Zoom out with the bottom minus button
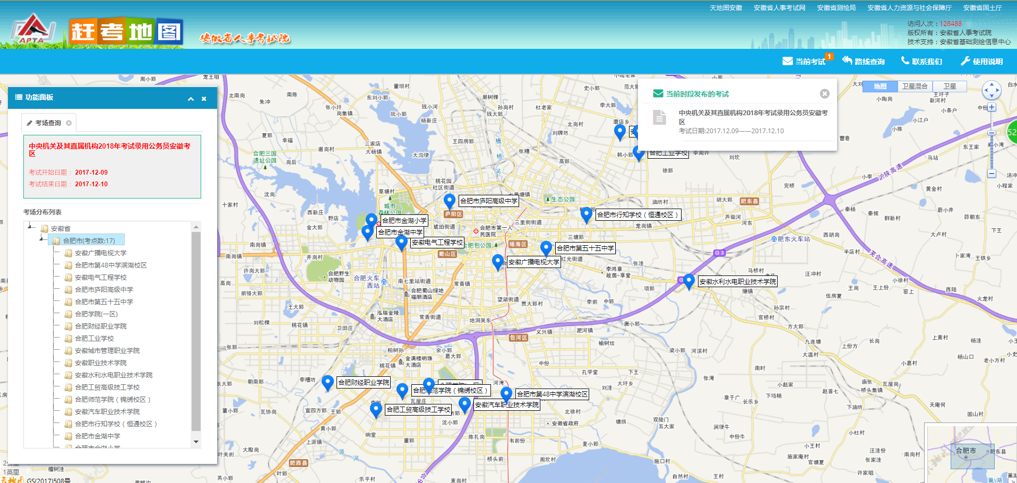Screen dimensions: 1017x483 992,174
